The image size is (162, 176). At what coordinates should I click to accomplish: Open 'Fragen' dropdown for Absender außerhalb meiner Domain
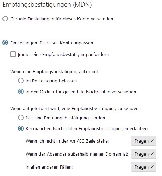tap(144, 154)
